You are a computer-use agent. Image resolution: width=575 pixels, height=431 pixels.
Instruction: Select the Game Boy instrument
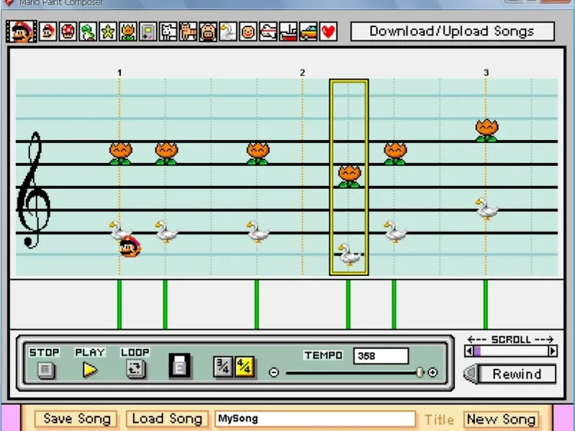tap(148, 32)
